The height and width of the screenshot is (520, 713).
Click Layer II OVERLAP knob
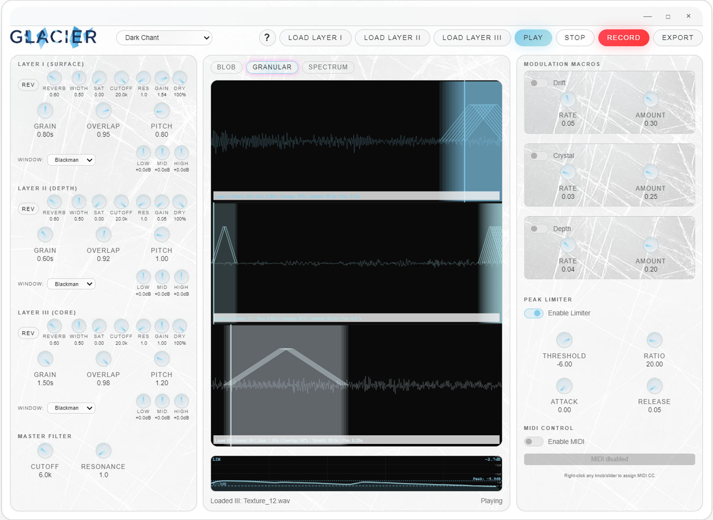[x=103, y=235]
